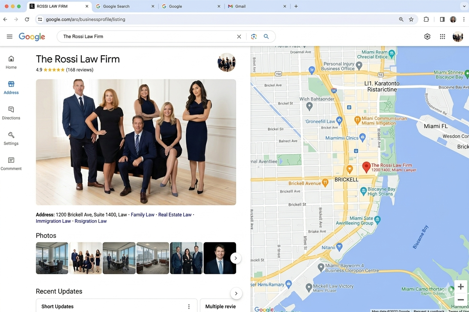Open Comment in the sidebar
The image size is (469, 312).
11,164
